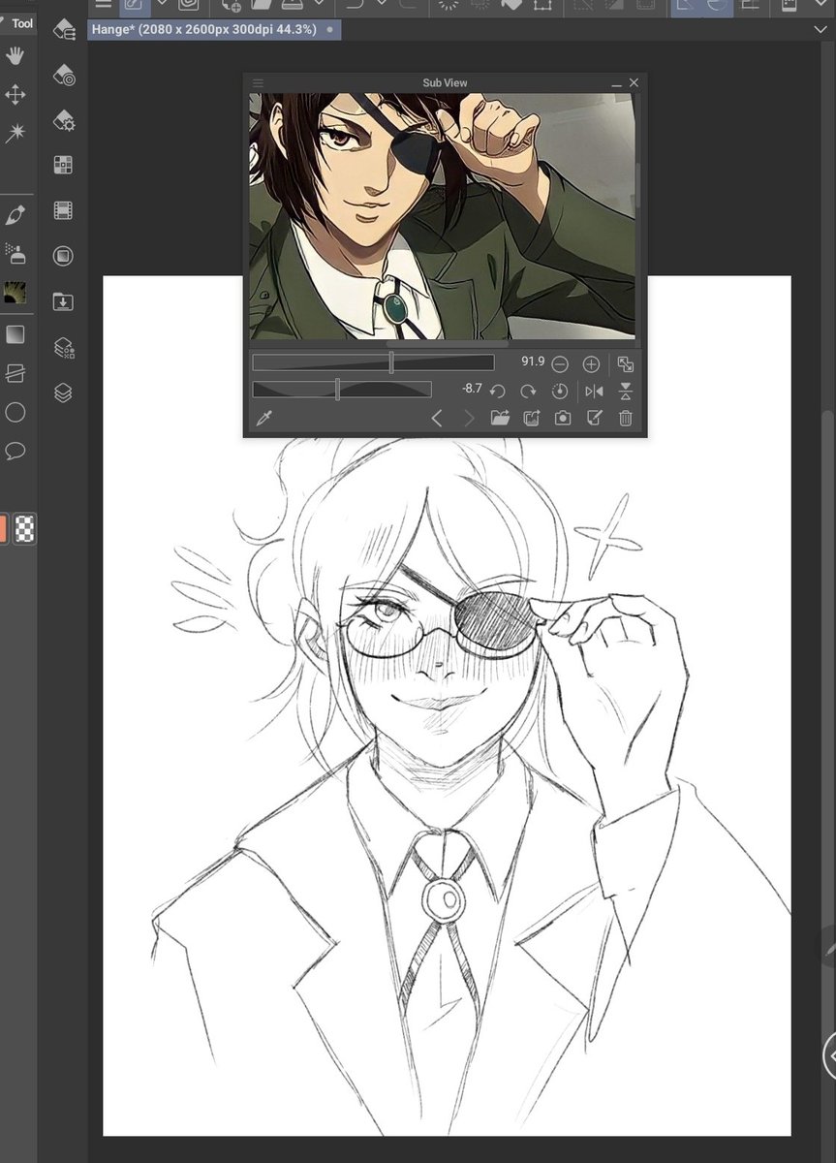Show previous Sub View image
The height and width of the screenshot is (1163, 836).
437,419
